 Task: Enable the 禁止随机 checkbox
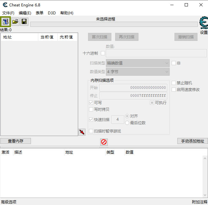(174, 83)
